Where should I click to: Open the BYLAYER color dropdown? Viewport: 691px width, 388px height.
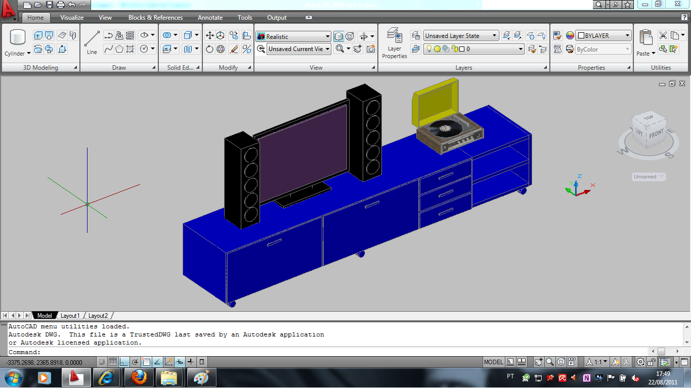pyautogui.click(x=627, y=35)
